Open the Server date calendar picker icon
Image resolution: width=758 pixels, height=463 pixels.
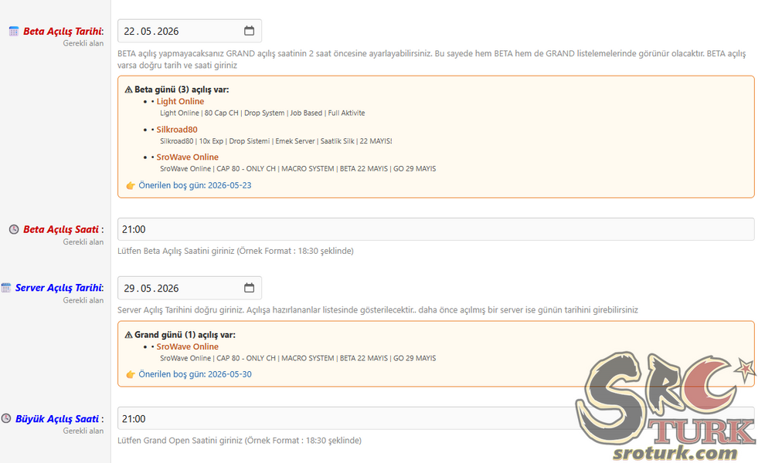pos(249,288)
